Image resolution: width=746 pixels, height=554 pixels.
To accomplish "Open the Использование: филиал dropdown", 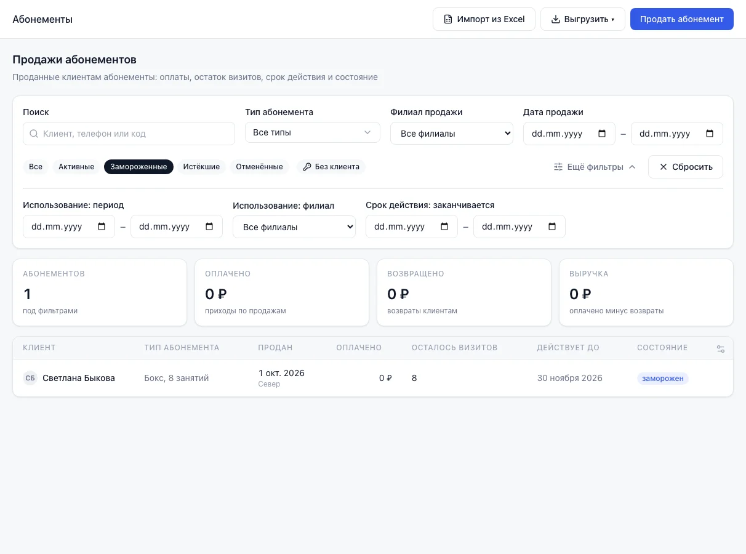I will click(x=294, y=227).
